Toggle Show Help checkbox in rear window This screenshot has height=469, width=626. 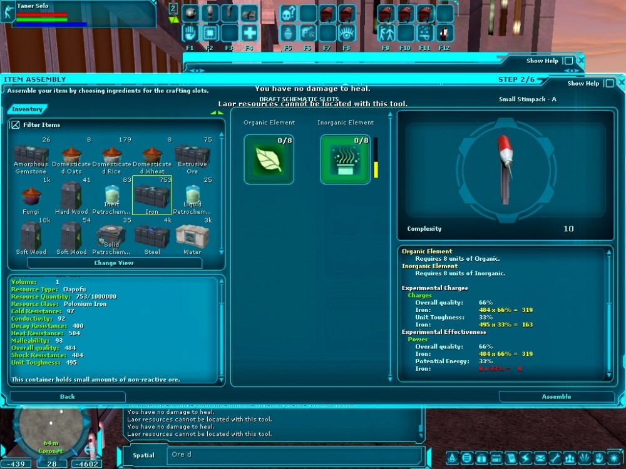click(x=568, y=61)
